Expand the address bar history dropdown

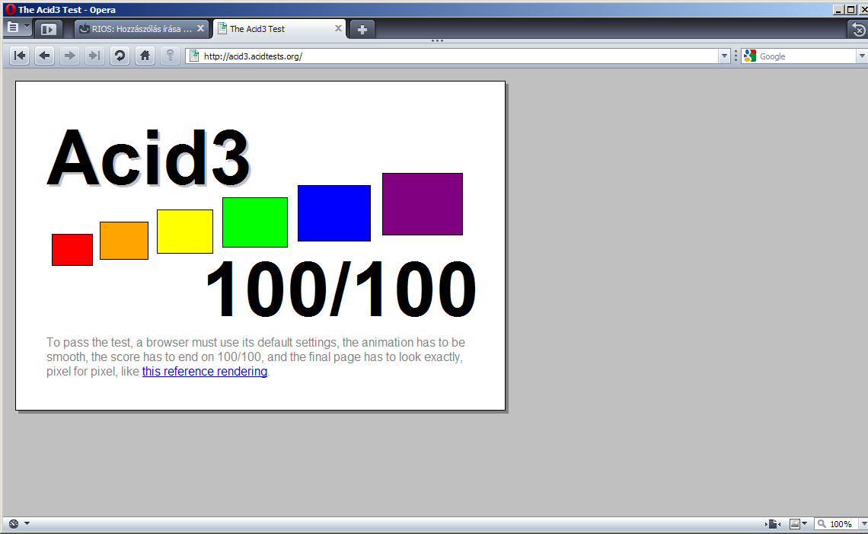tap(724, 56)
